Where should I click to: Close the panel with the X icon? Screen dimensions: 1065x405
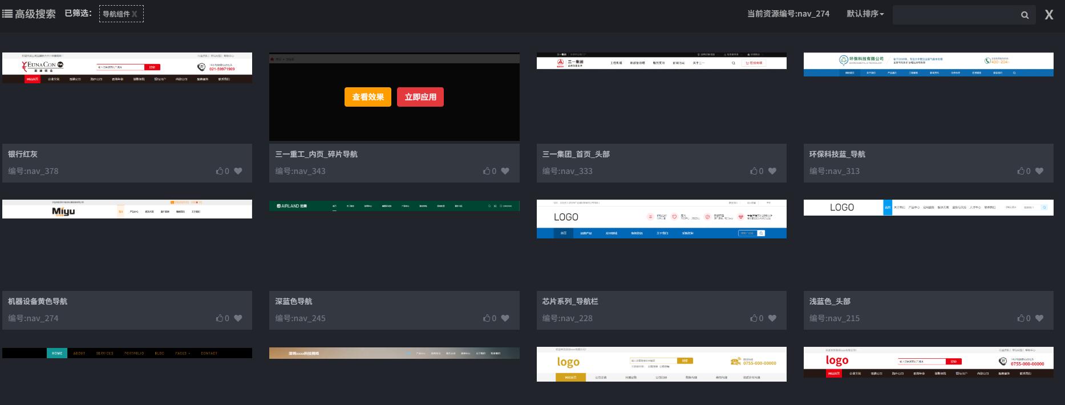click(1048, 15)
